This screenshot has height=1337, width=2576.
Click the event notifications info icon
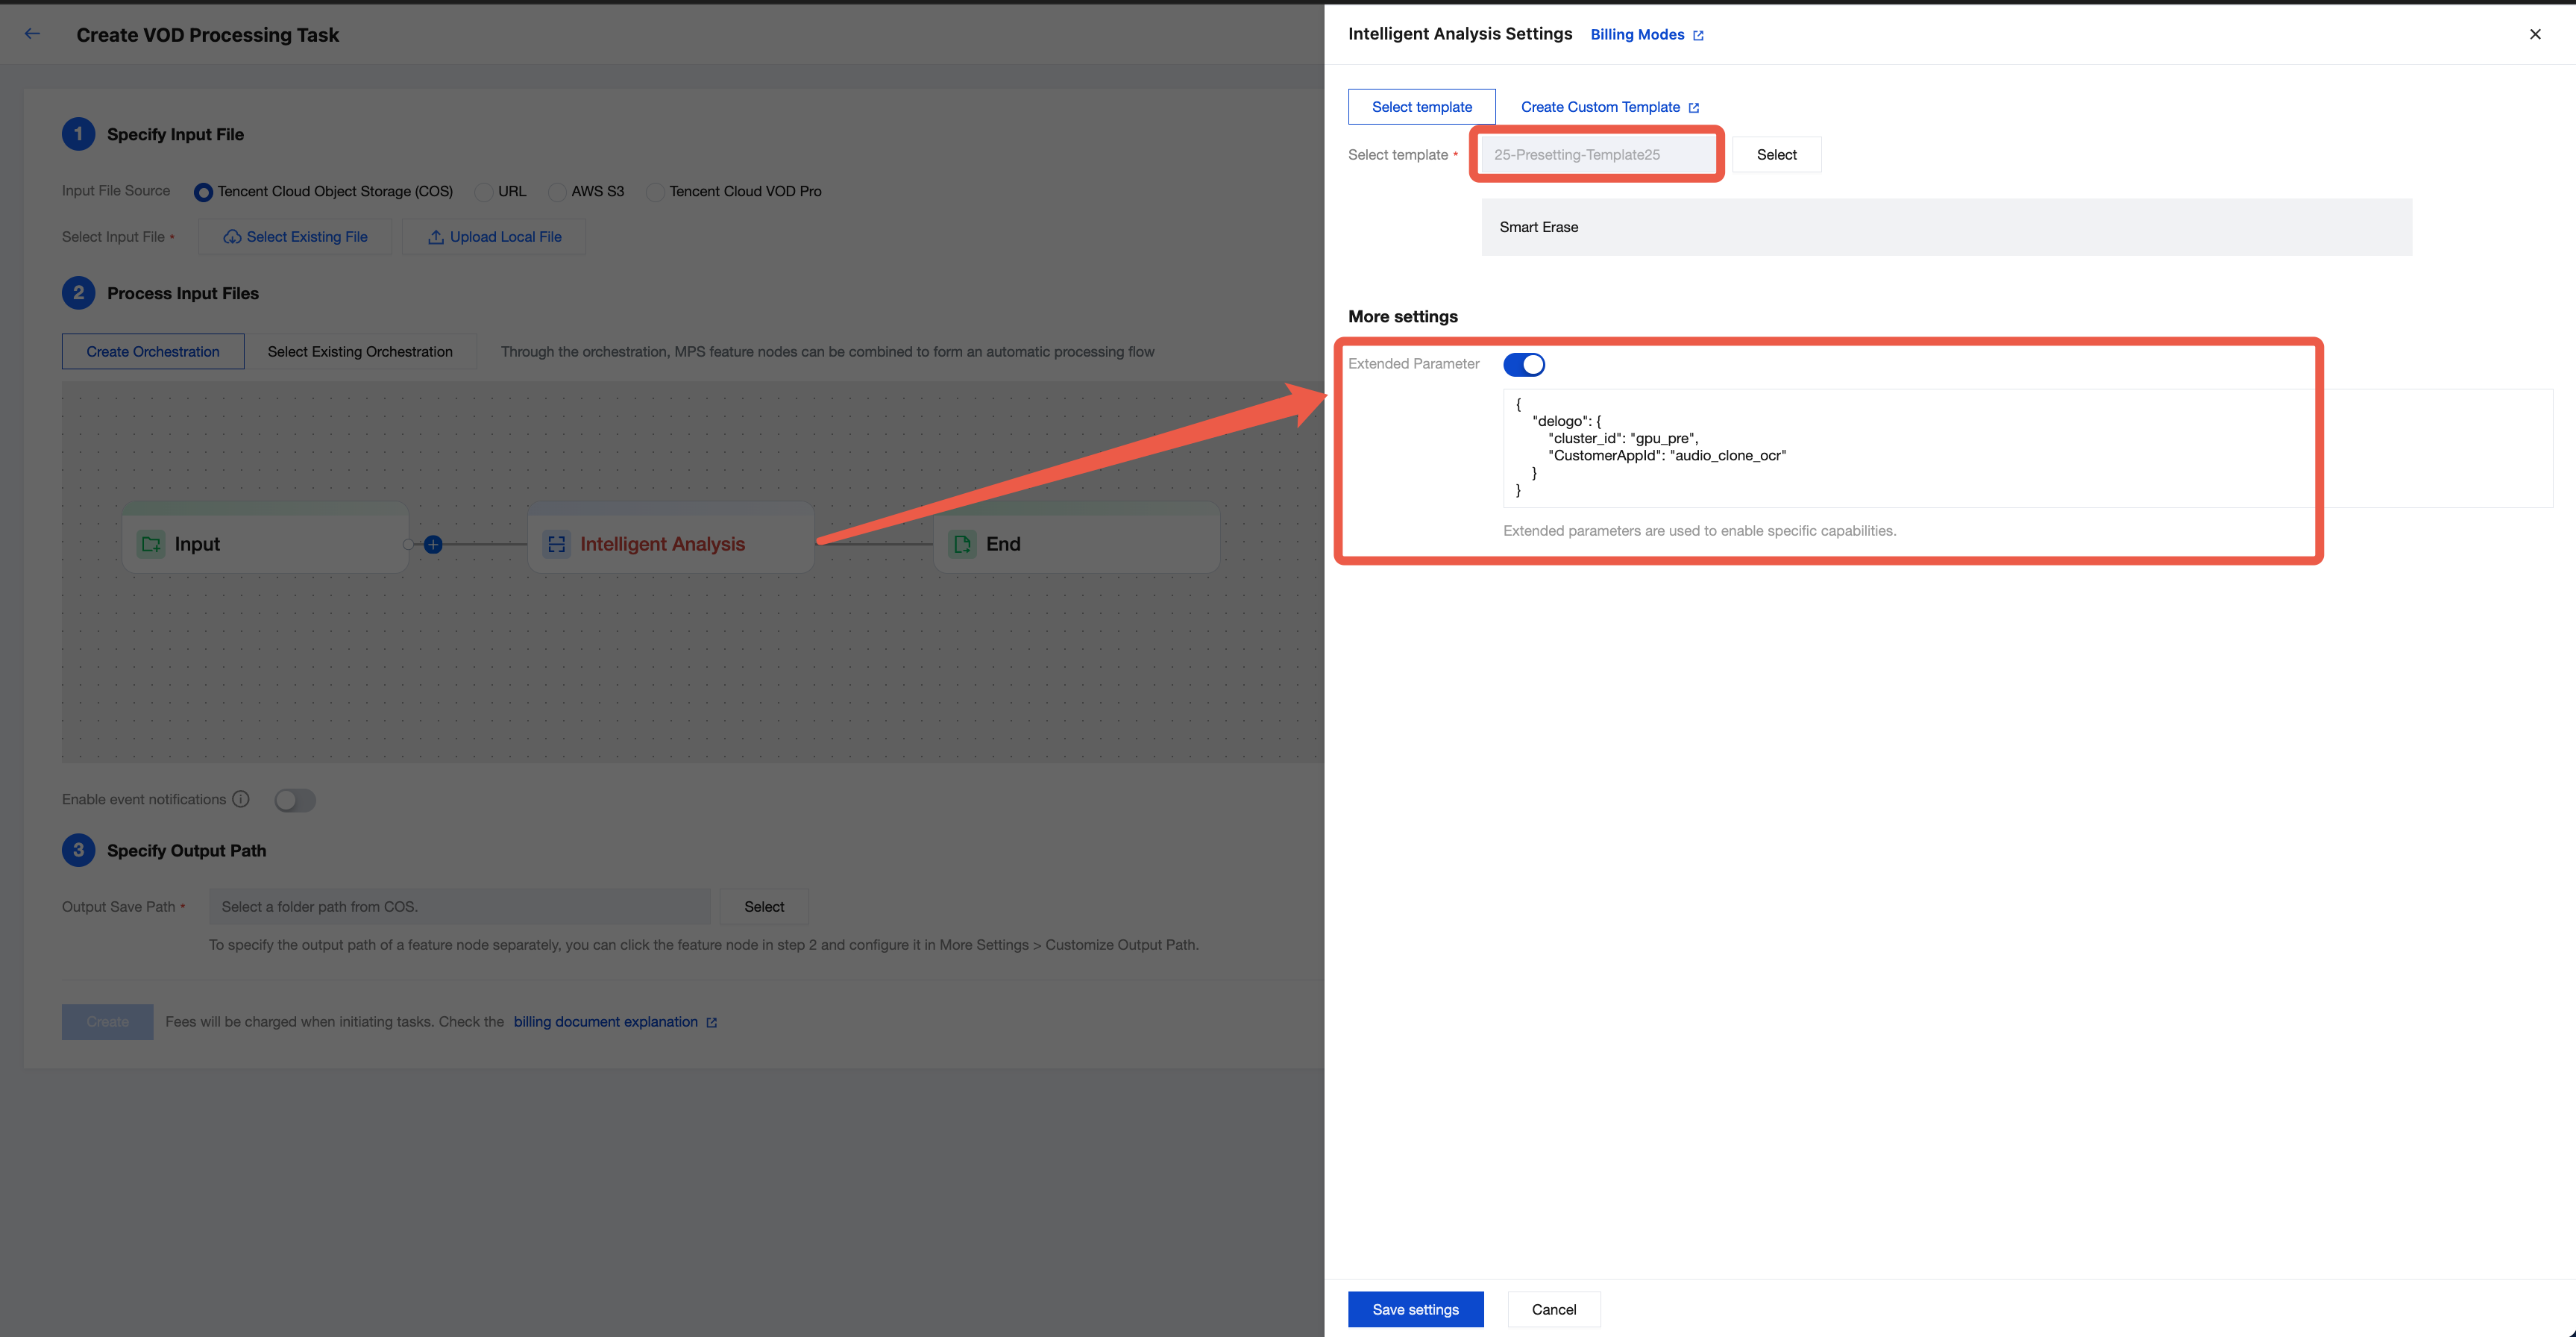(241, 800)
